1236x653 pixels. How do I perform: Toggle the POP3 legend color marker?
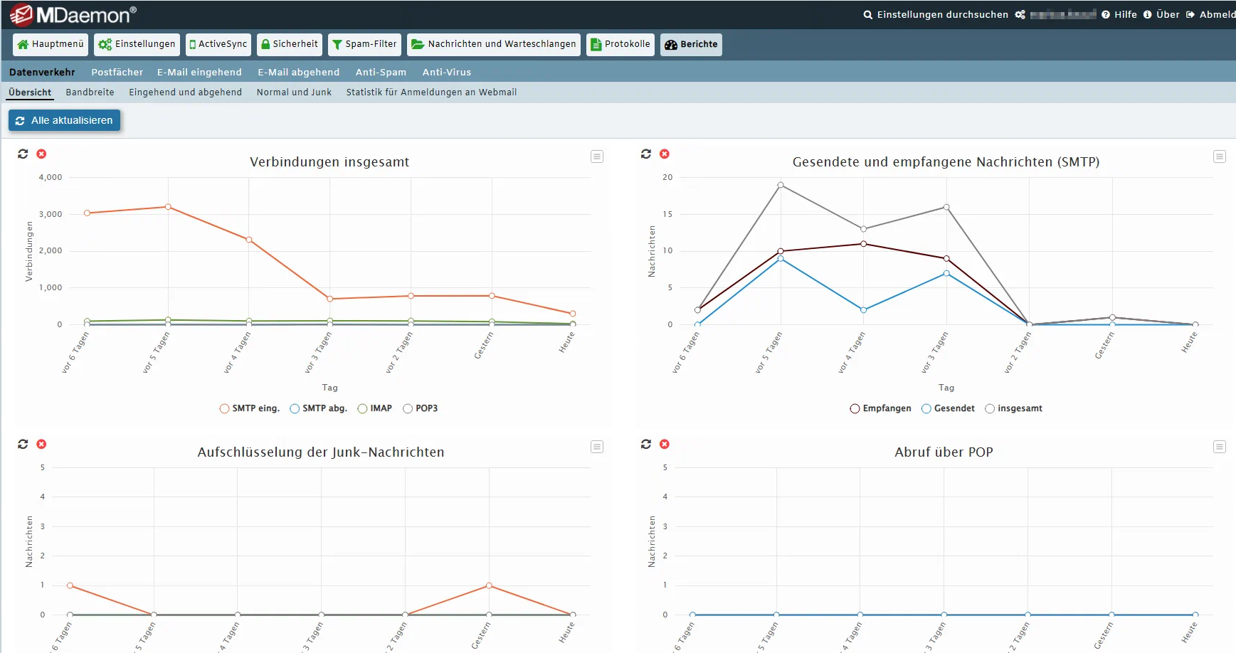pos(408,408)
